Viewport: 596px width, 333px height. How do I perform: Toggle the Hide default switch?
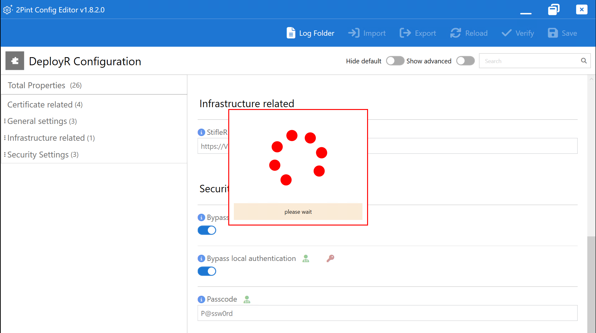395,61
